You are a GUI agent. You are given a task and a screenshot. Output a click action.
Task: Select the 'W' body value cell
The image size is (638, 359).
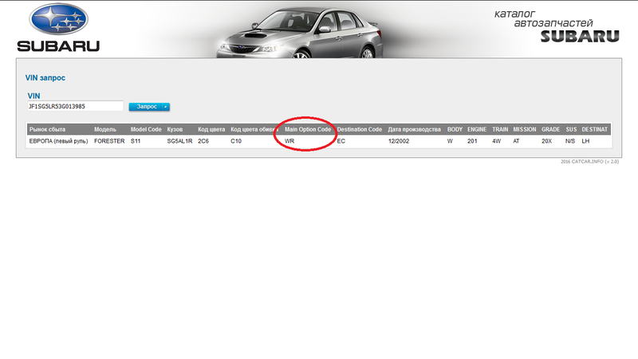tap(450, 141)
